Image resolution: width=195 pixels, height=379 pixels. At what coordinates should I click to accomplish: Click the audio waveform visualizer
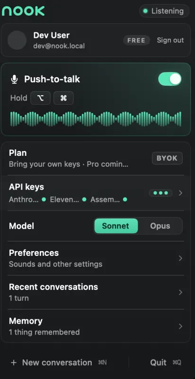tap(96, 119)
